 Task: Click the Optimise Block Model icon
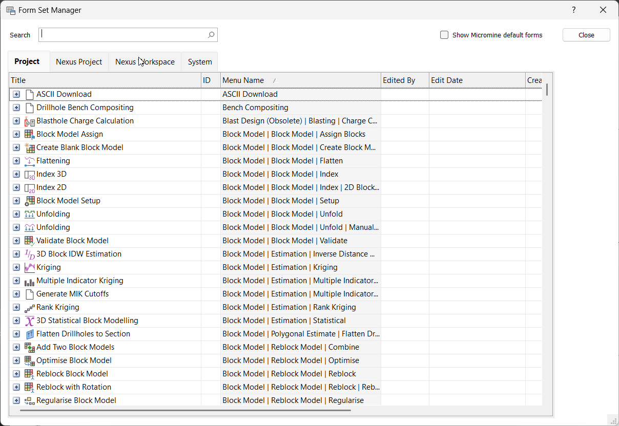coord(30,360)
